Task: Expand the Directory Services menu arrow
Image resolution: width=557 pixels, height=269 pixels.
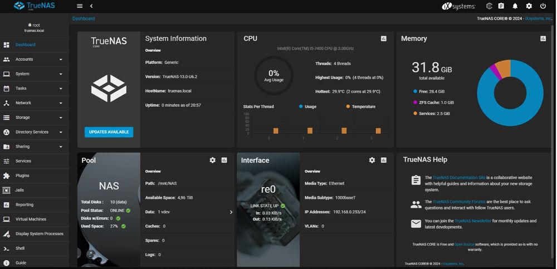Action: coord(61,132)
